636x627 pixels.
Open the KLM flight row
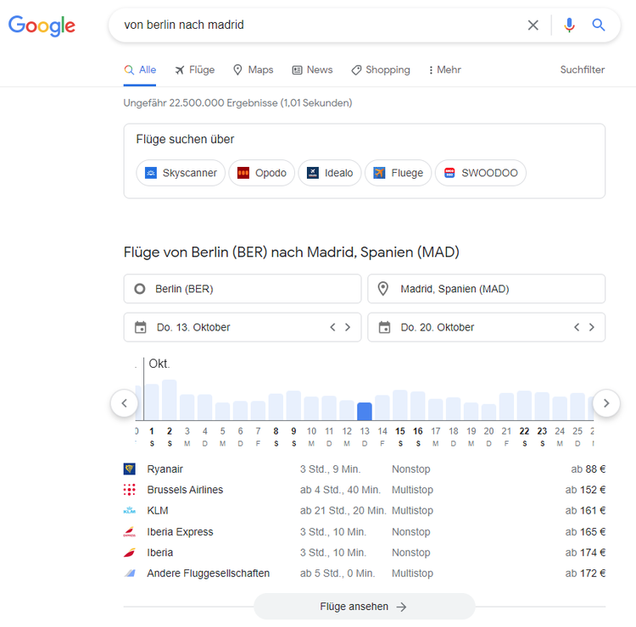[x=365, y=511]
